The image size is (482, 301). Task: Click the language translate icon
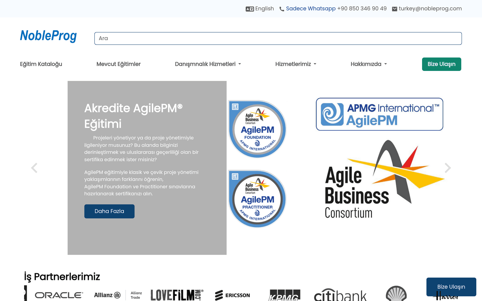250,9
